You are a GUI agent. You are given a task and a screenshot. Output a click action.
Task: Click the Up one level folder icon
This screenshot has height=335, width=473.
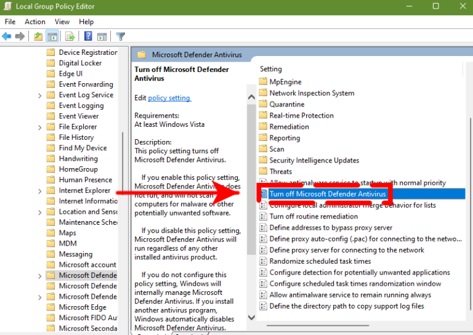[x=38, y=36]
